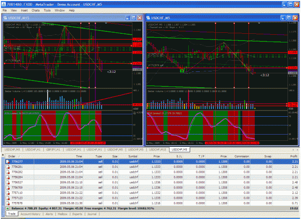Click the red date marker on M15 time axis
Screen dimensions: 301x219
88,143
